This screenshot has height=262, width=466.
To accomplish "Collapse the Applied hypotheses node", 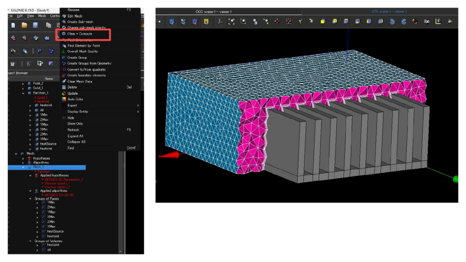I will point(30,175).
